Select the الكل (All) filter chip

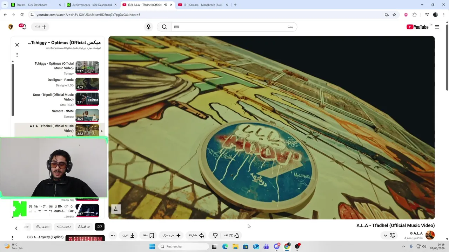[100, 227]
